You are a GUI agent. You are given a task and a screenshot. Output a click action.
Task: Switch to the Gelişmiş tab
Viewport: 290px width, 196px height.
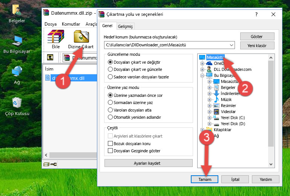126,26
